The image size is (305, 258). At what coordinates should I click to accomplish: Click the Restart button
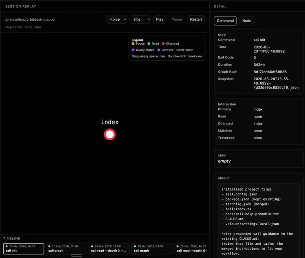tap(196, 19)
